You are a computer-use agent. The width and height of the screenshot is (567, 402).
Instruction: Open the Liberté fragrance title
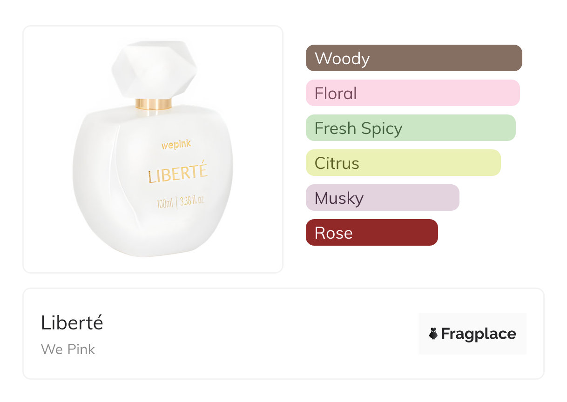72,323
